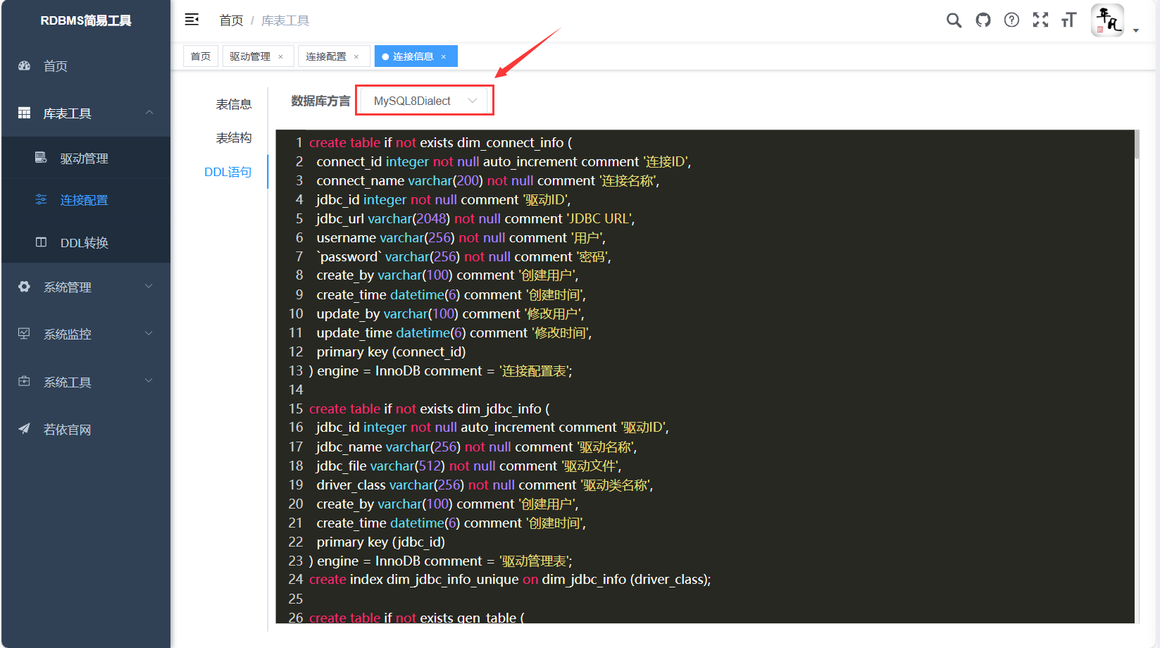
Task: Click the 连接配置 sliders icon in the sidebar
Action: [41, 200]
